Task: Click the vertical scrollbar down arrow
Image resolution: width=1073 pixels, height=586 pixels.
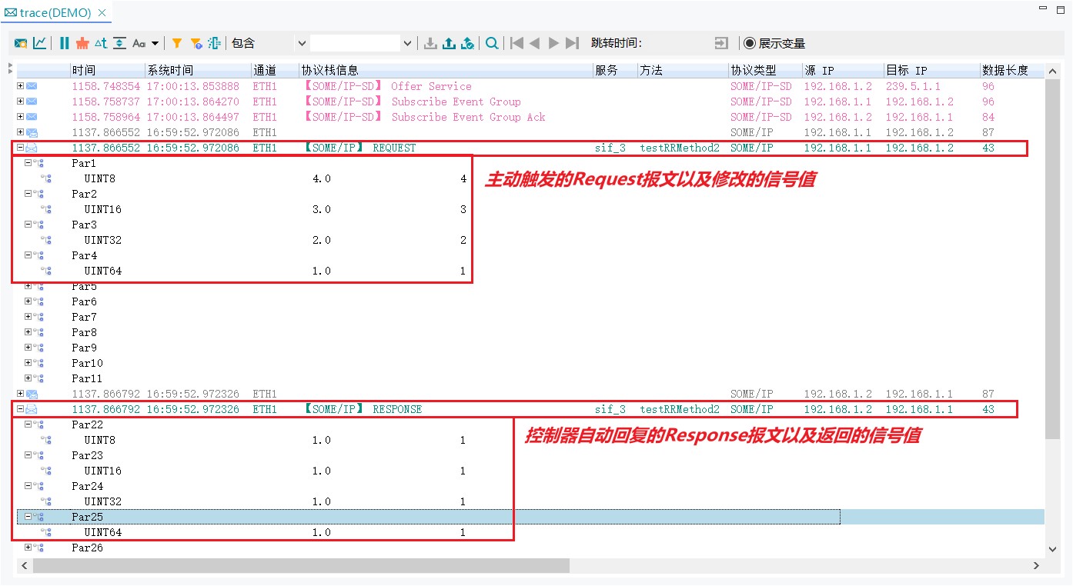Action: [1053, 548]
